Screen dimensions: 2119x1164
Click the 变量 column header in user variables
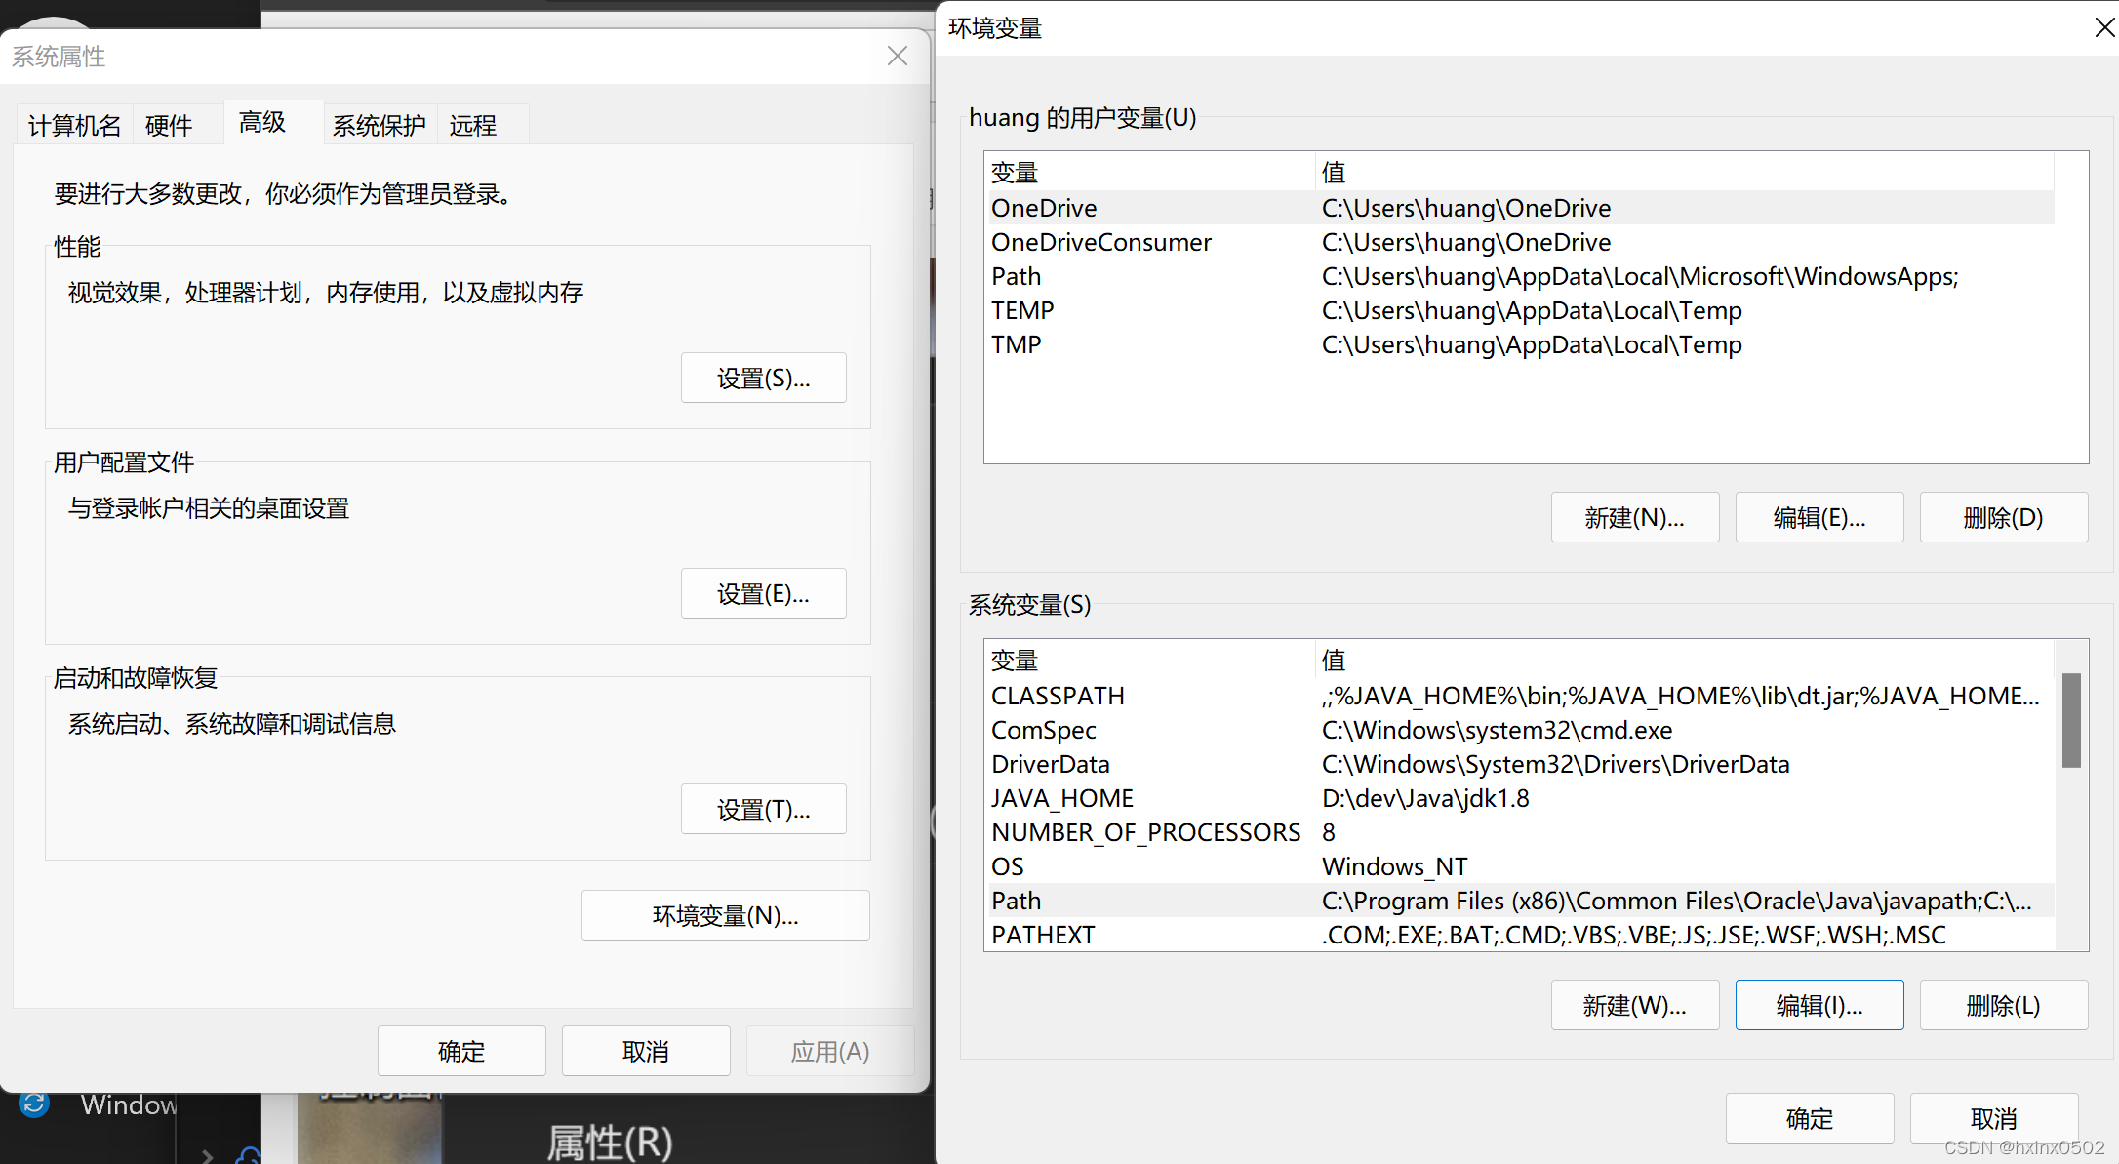coord(1149,173)
